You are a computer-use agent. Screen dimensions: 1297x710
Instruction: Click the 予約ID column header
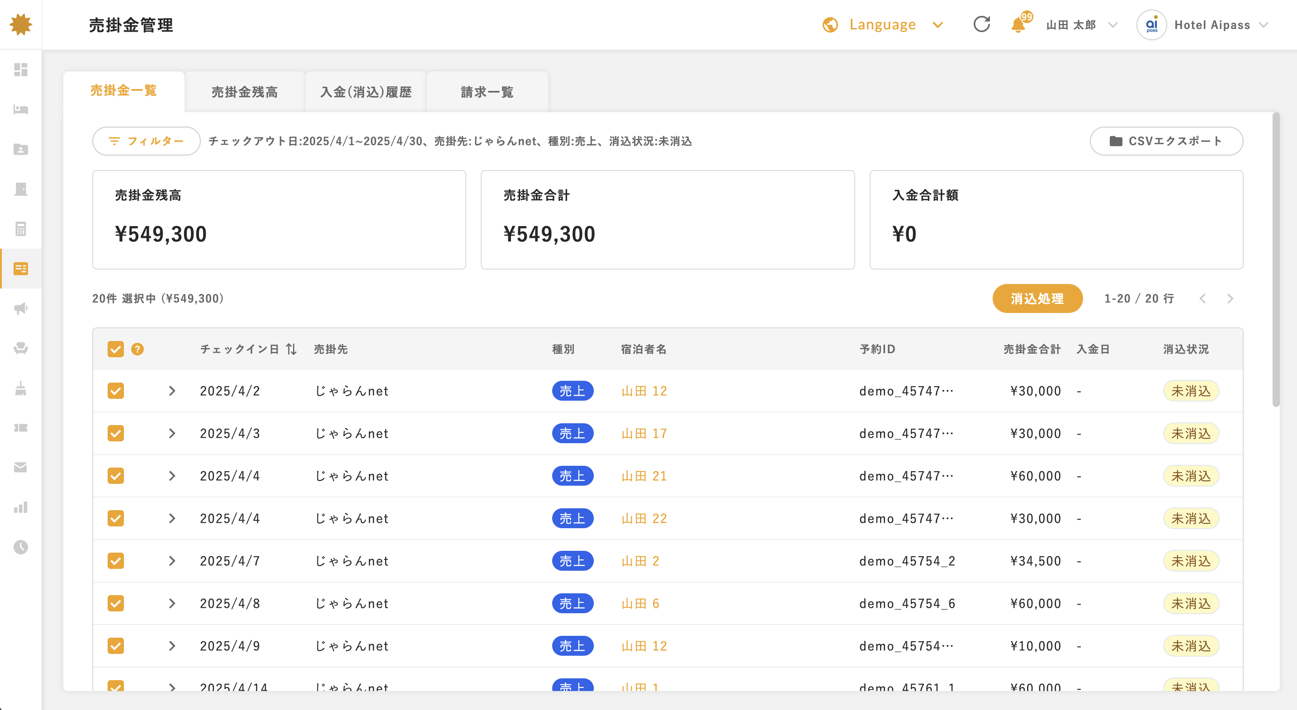tap(878, 349)
